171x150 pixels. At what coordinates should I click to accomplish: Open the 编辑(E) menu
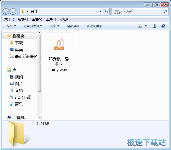point(23,19)
